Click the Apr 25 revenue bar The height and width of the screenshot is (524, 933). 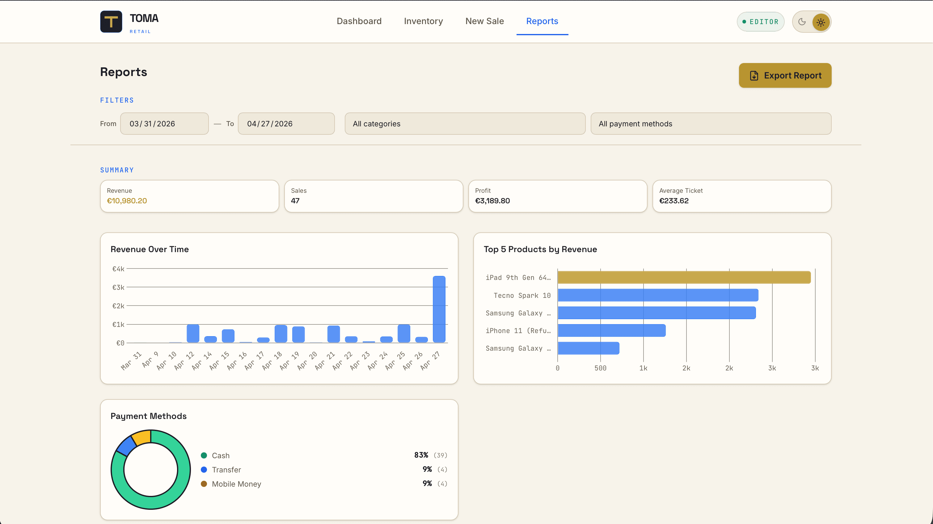pyautogui.click(x=404, y=333)
